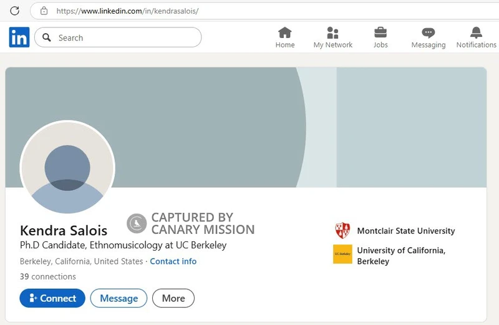Click the UC Berkeley yellow logo
499x325 pixels.
(342, 254)
